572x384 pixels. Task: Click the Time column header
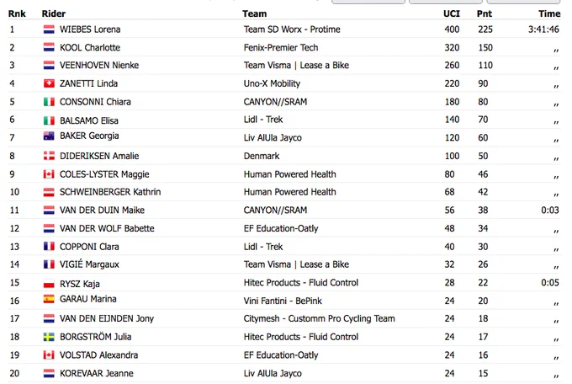coord(549,13)
